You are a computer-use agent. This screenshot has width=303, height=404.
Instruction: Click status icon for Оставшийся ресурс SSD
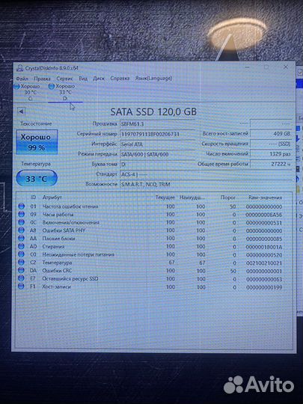[22, 278]
